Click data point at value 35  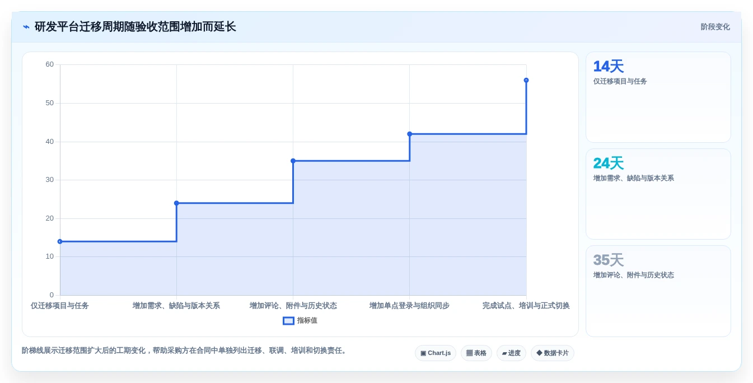tap(293, 161)
